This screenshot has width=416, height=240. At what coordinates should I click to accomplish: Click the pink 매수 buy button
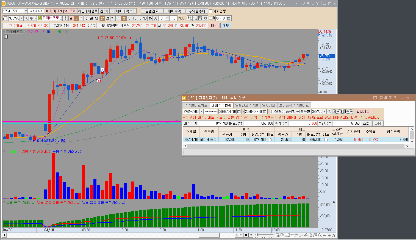214,26
